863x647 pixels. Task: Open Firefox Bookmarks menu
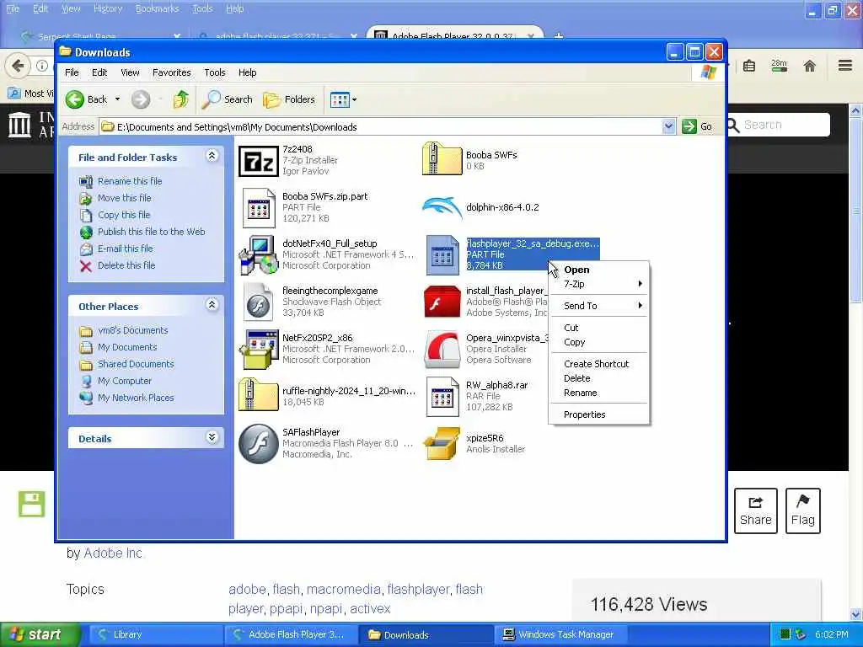pos(158,8)
